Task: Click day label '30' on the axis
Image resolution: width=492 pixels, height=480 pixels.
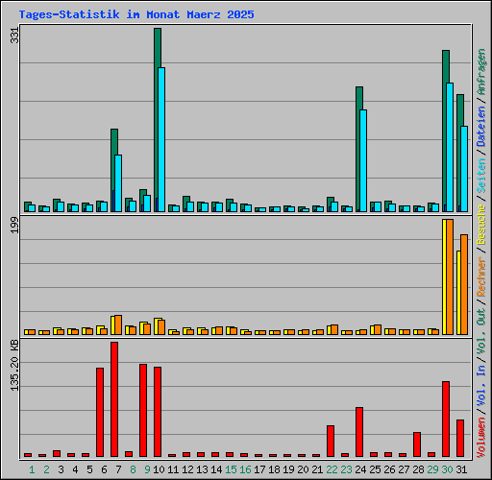Action: pos(447,469)
